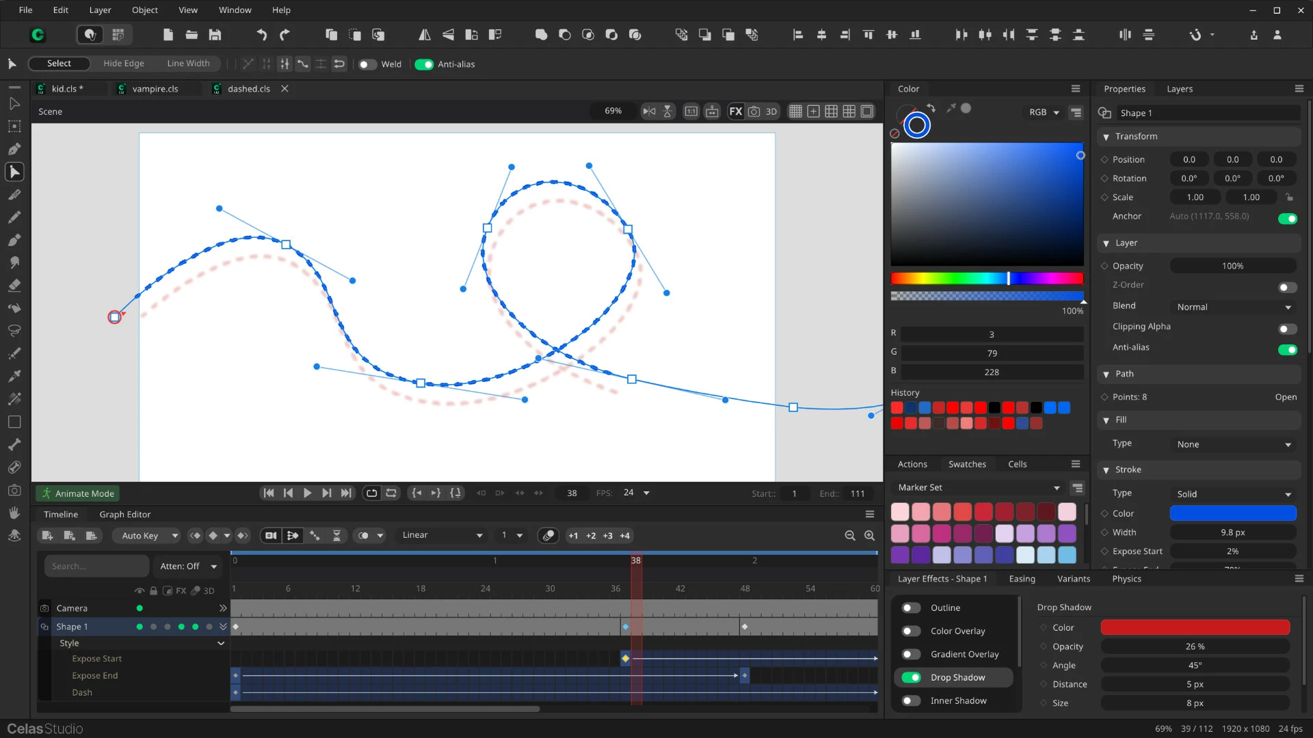Click the +4 frame step button

(x=624, y=536)
